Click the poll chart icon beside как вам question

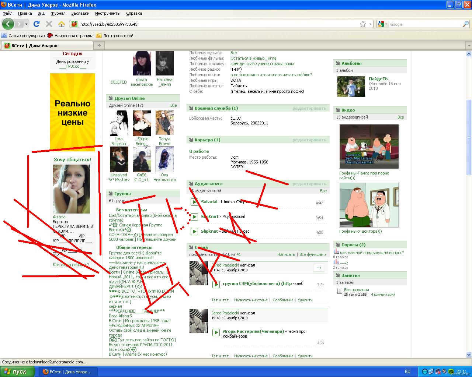click(336, 251)
